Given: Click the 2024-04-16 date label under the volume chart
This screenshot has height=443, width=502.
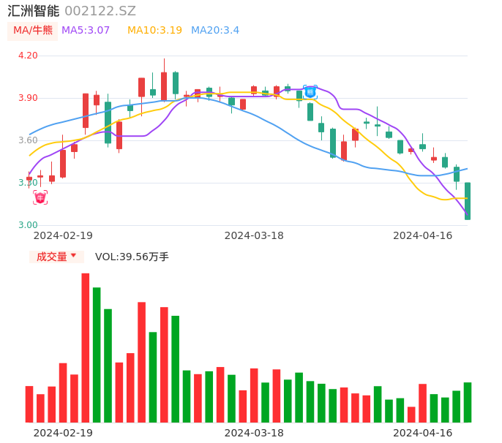Looking at the screenshot, I should click(x=423, y=433).
